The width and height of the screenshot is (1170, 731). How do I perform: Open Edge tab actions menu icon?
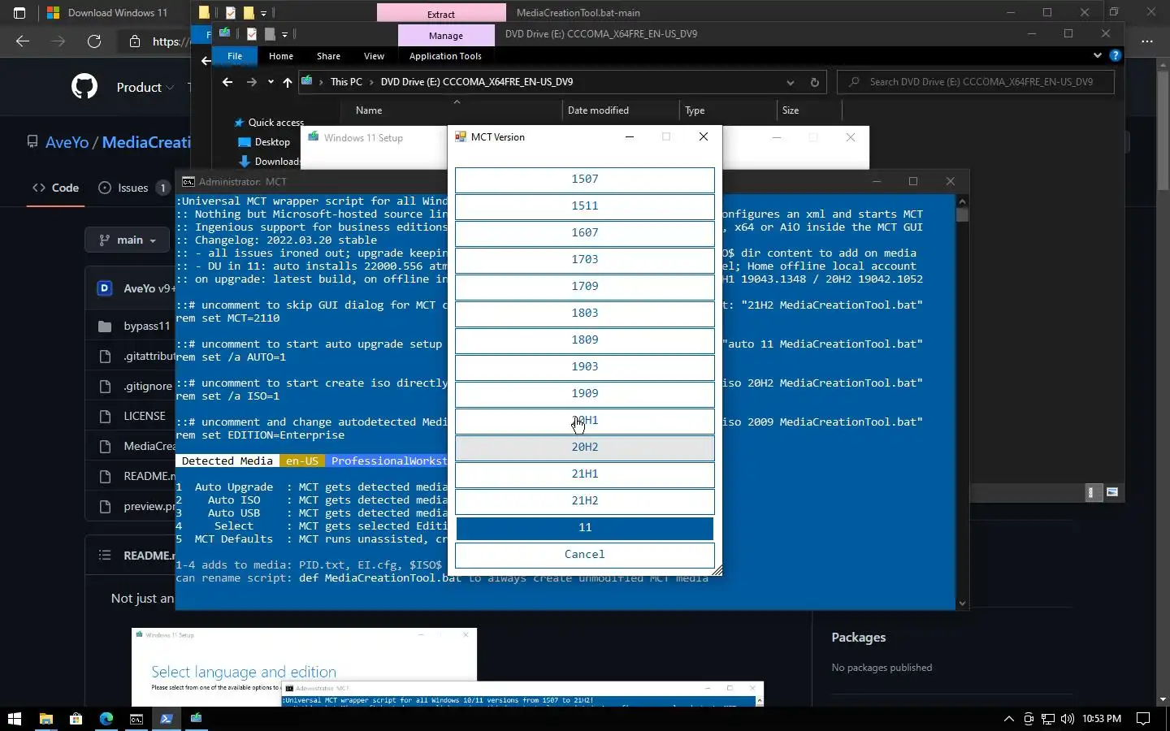point(19,13)
